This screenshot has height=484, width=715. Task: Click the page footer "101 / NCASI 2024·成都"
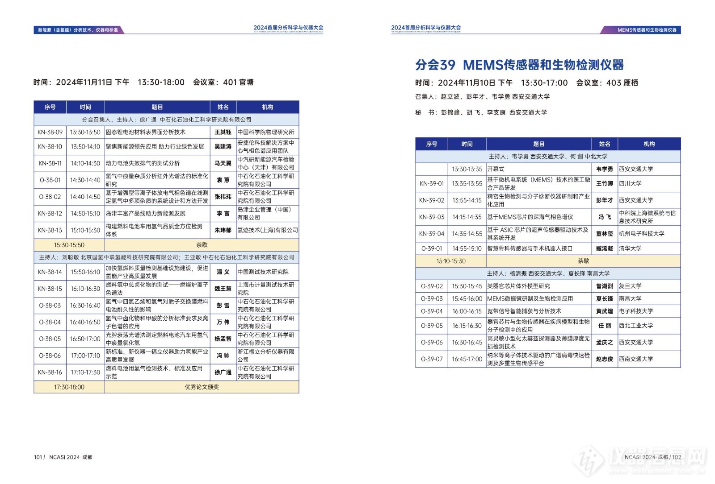63,457
